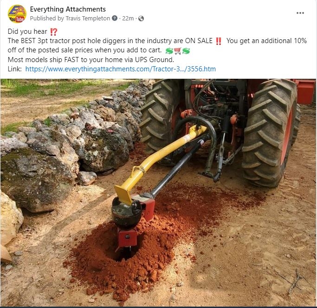
Task: Click the Travis Templeton publisher name
Action: [x=88, y=19]
